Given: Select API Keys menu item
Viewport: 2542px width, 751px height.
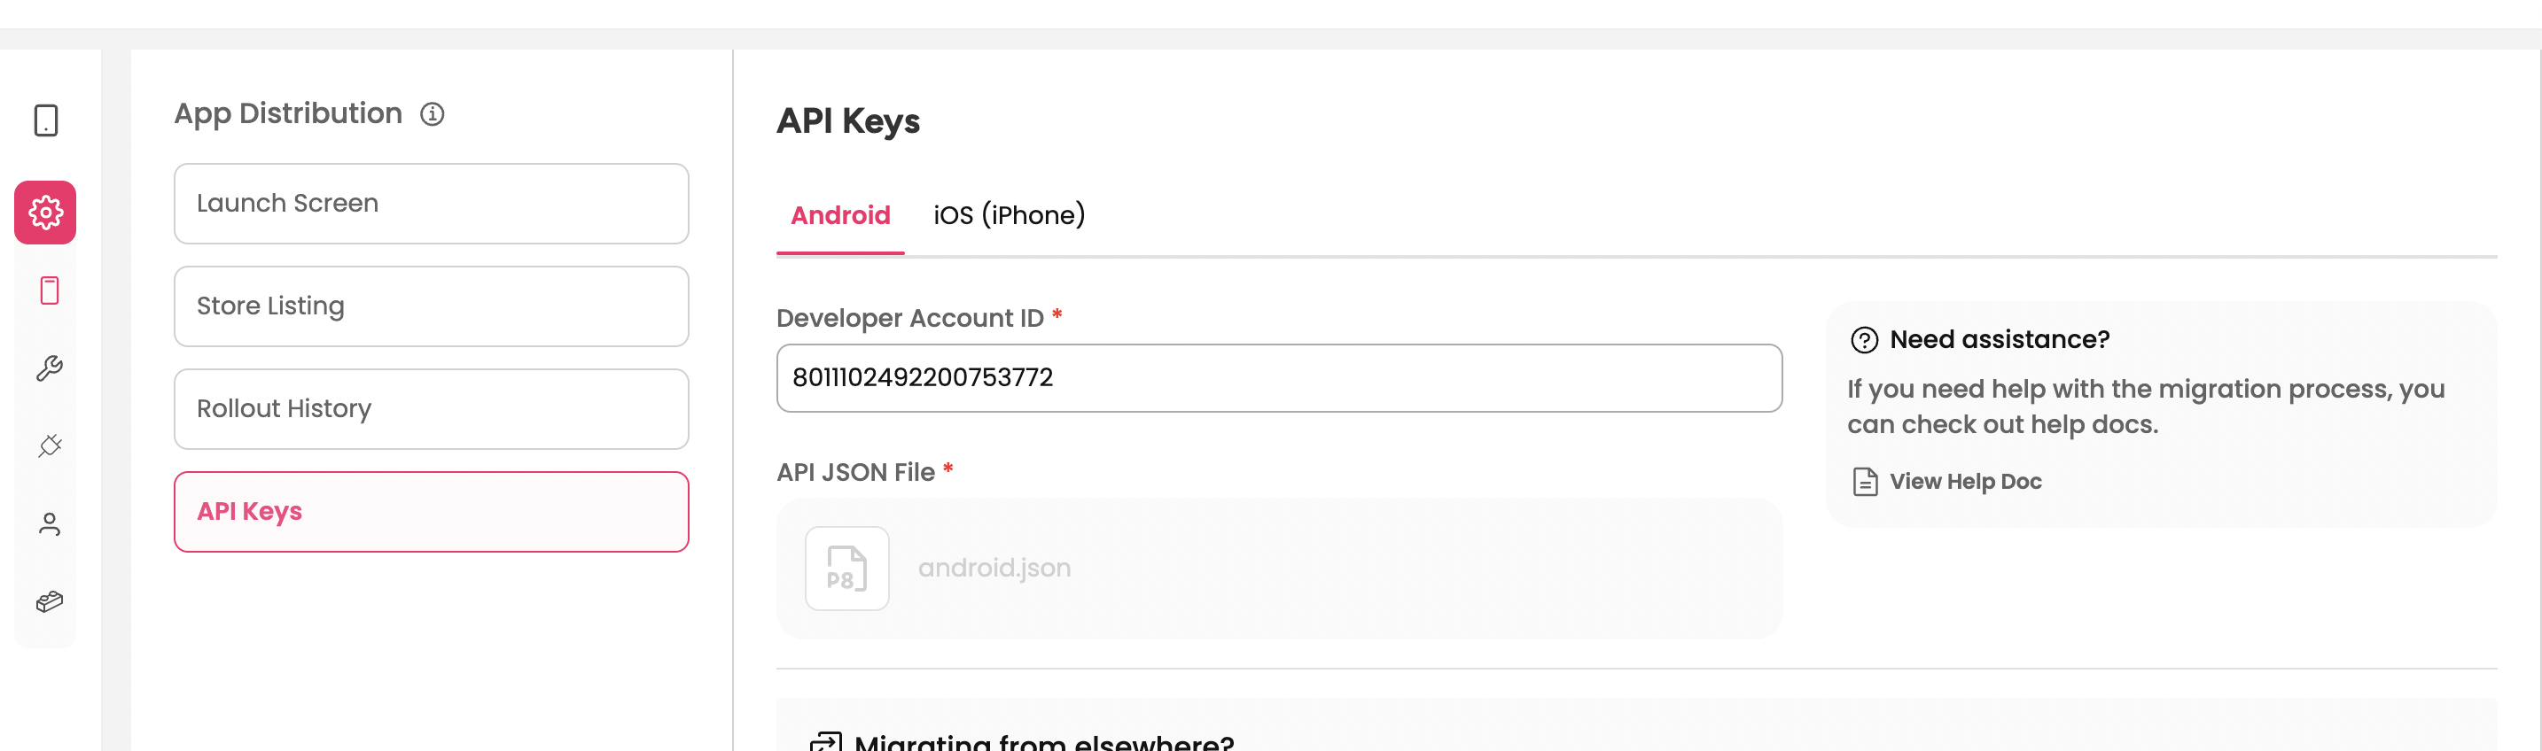Looking at the screenshot, I should [432, 512].
